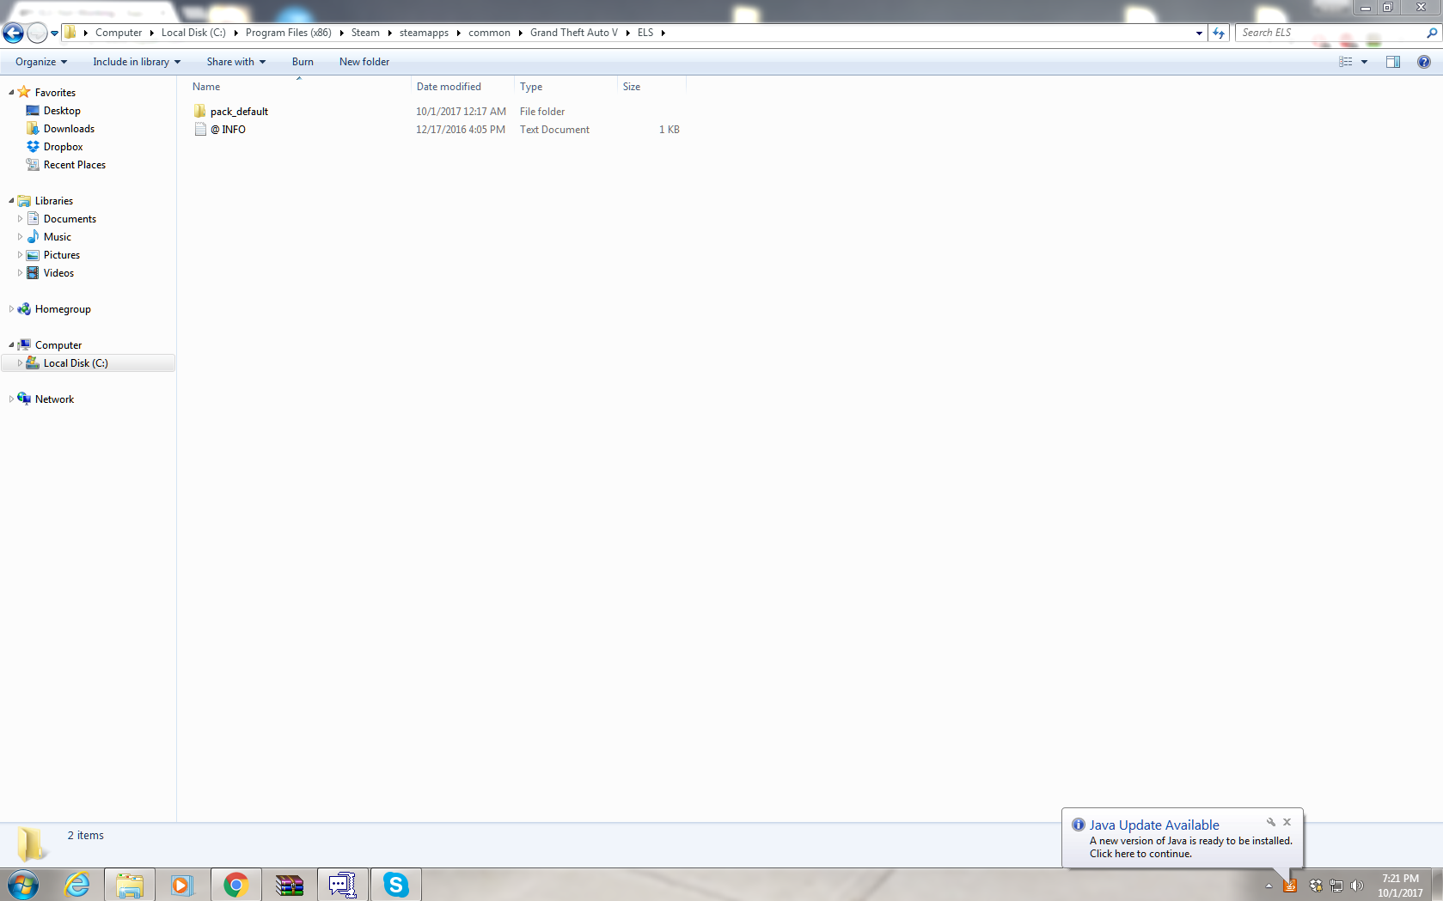The width and height of the screenshot is (1443, 901).
Task: Expand the Documents library node
Action: [x=20, y=219]
